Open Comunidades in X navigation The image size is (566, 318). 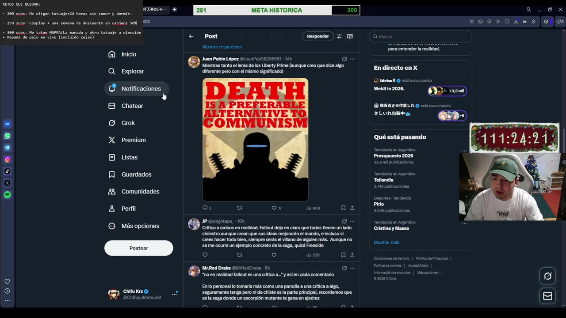134,191
